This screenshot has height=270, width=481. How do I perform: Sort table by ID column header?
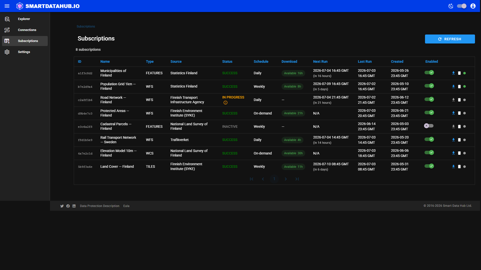coord(79,61)
